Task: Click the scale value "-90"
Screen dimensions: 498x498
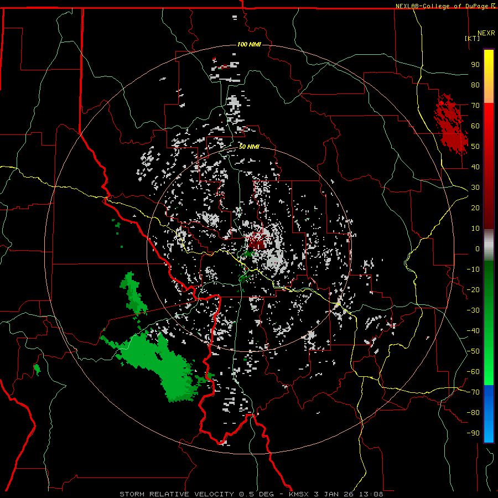Action: point(473,433)
